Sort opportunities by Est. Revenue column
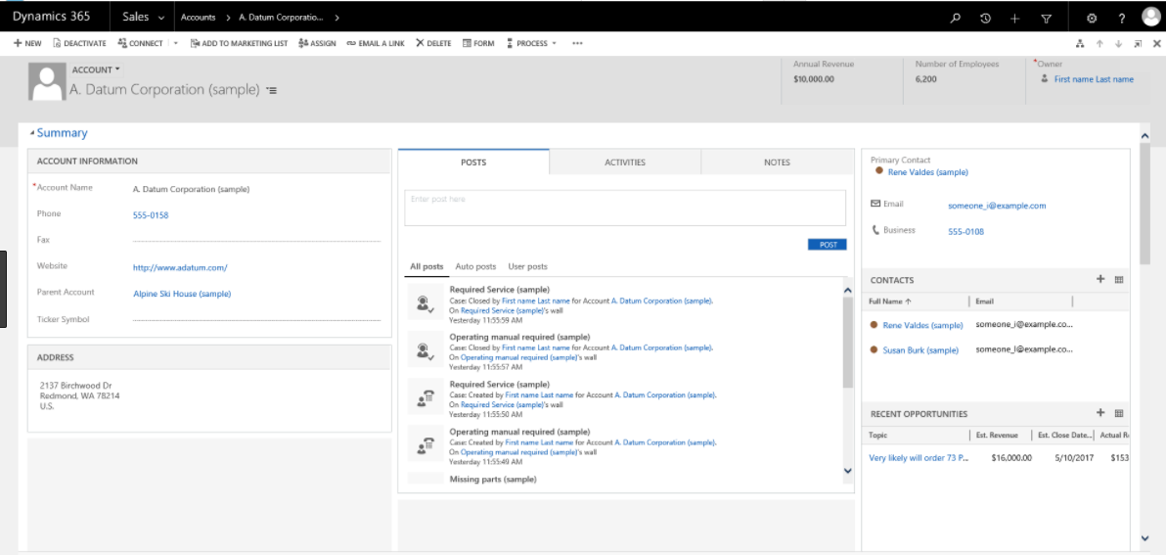This screenshot has width=1166, height=555. pyautogui.click(x=996, y=436)
